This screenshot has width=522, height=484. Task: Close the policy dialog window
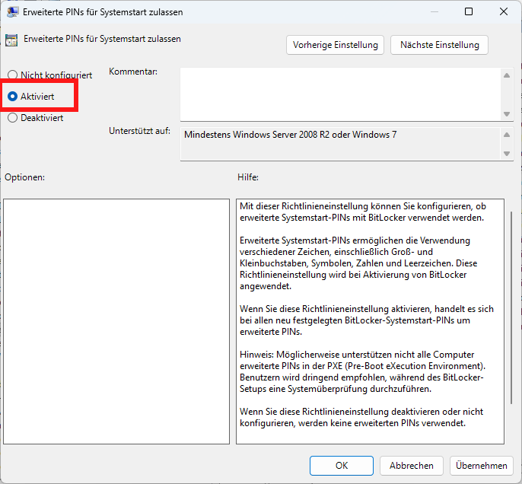504,11
